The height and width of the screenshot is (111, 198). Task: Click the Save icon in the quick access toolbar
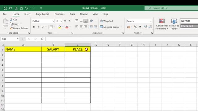[5, 8]
